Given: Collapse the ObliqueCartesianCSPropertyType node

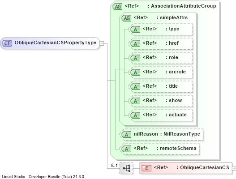Looking at the screenshot, I should pos(102,43).
